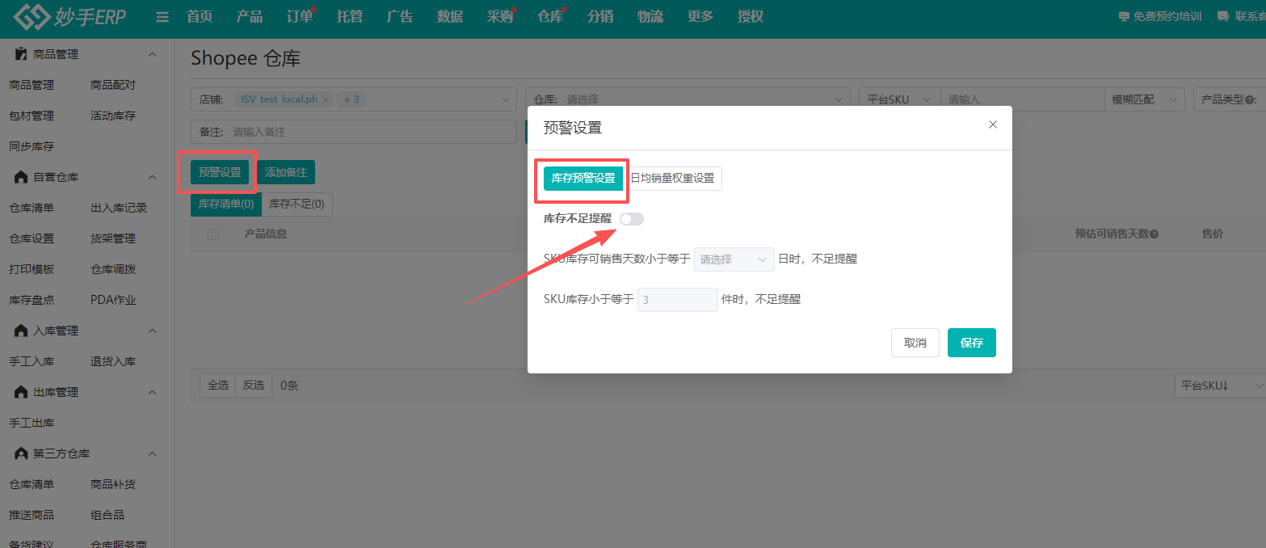Click the 全选 button
Image resolution: width=1266 pixels, height=548 pixels.
point(217,386)
